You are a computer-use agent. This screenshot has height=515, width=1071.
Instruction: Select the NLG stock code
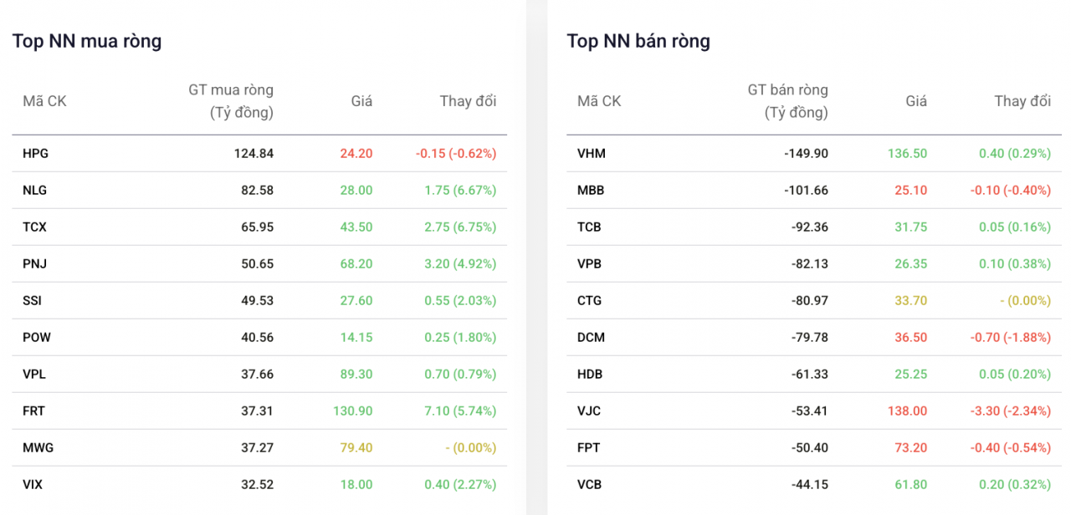[x=35, y=191]
